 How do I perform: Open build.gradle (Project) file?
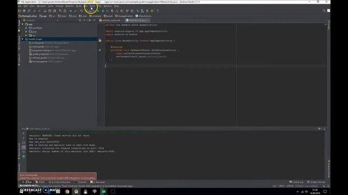pyautogui.click(x=49, y=43)
